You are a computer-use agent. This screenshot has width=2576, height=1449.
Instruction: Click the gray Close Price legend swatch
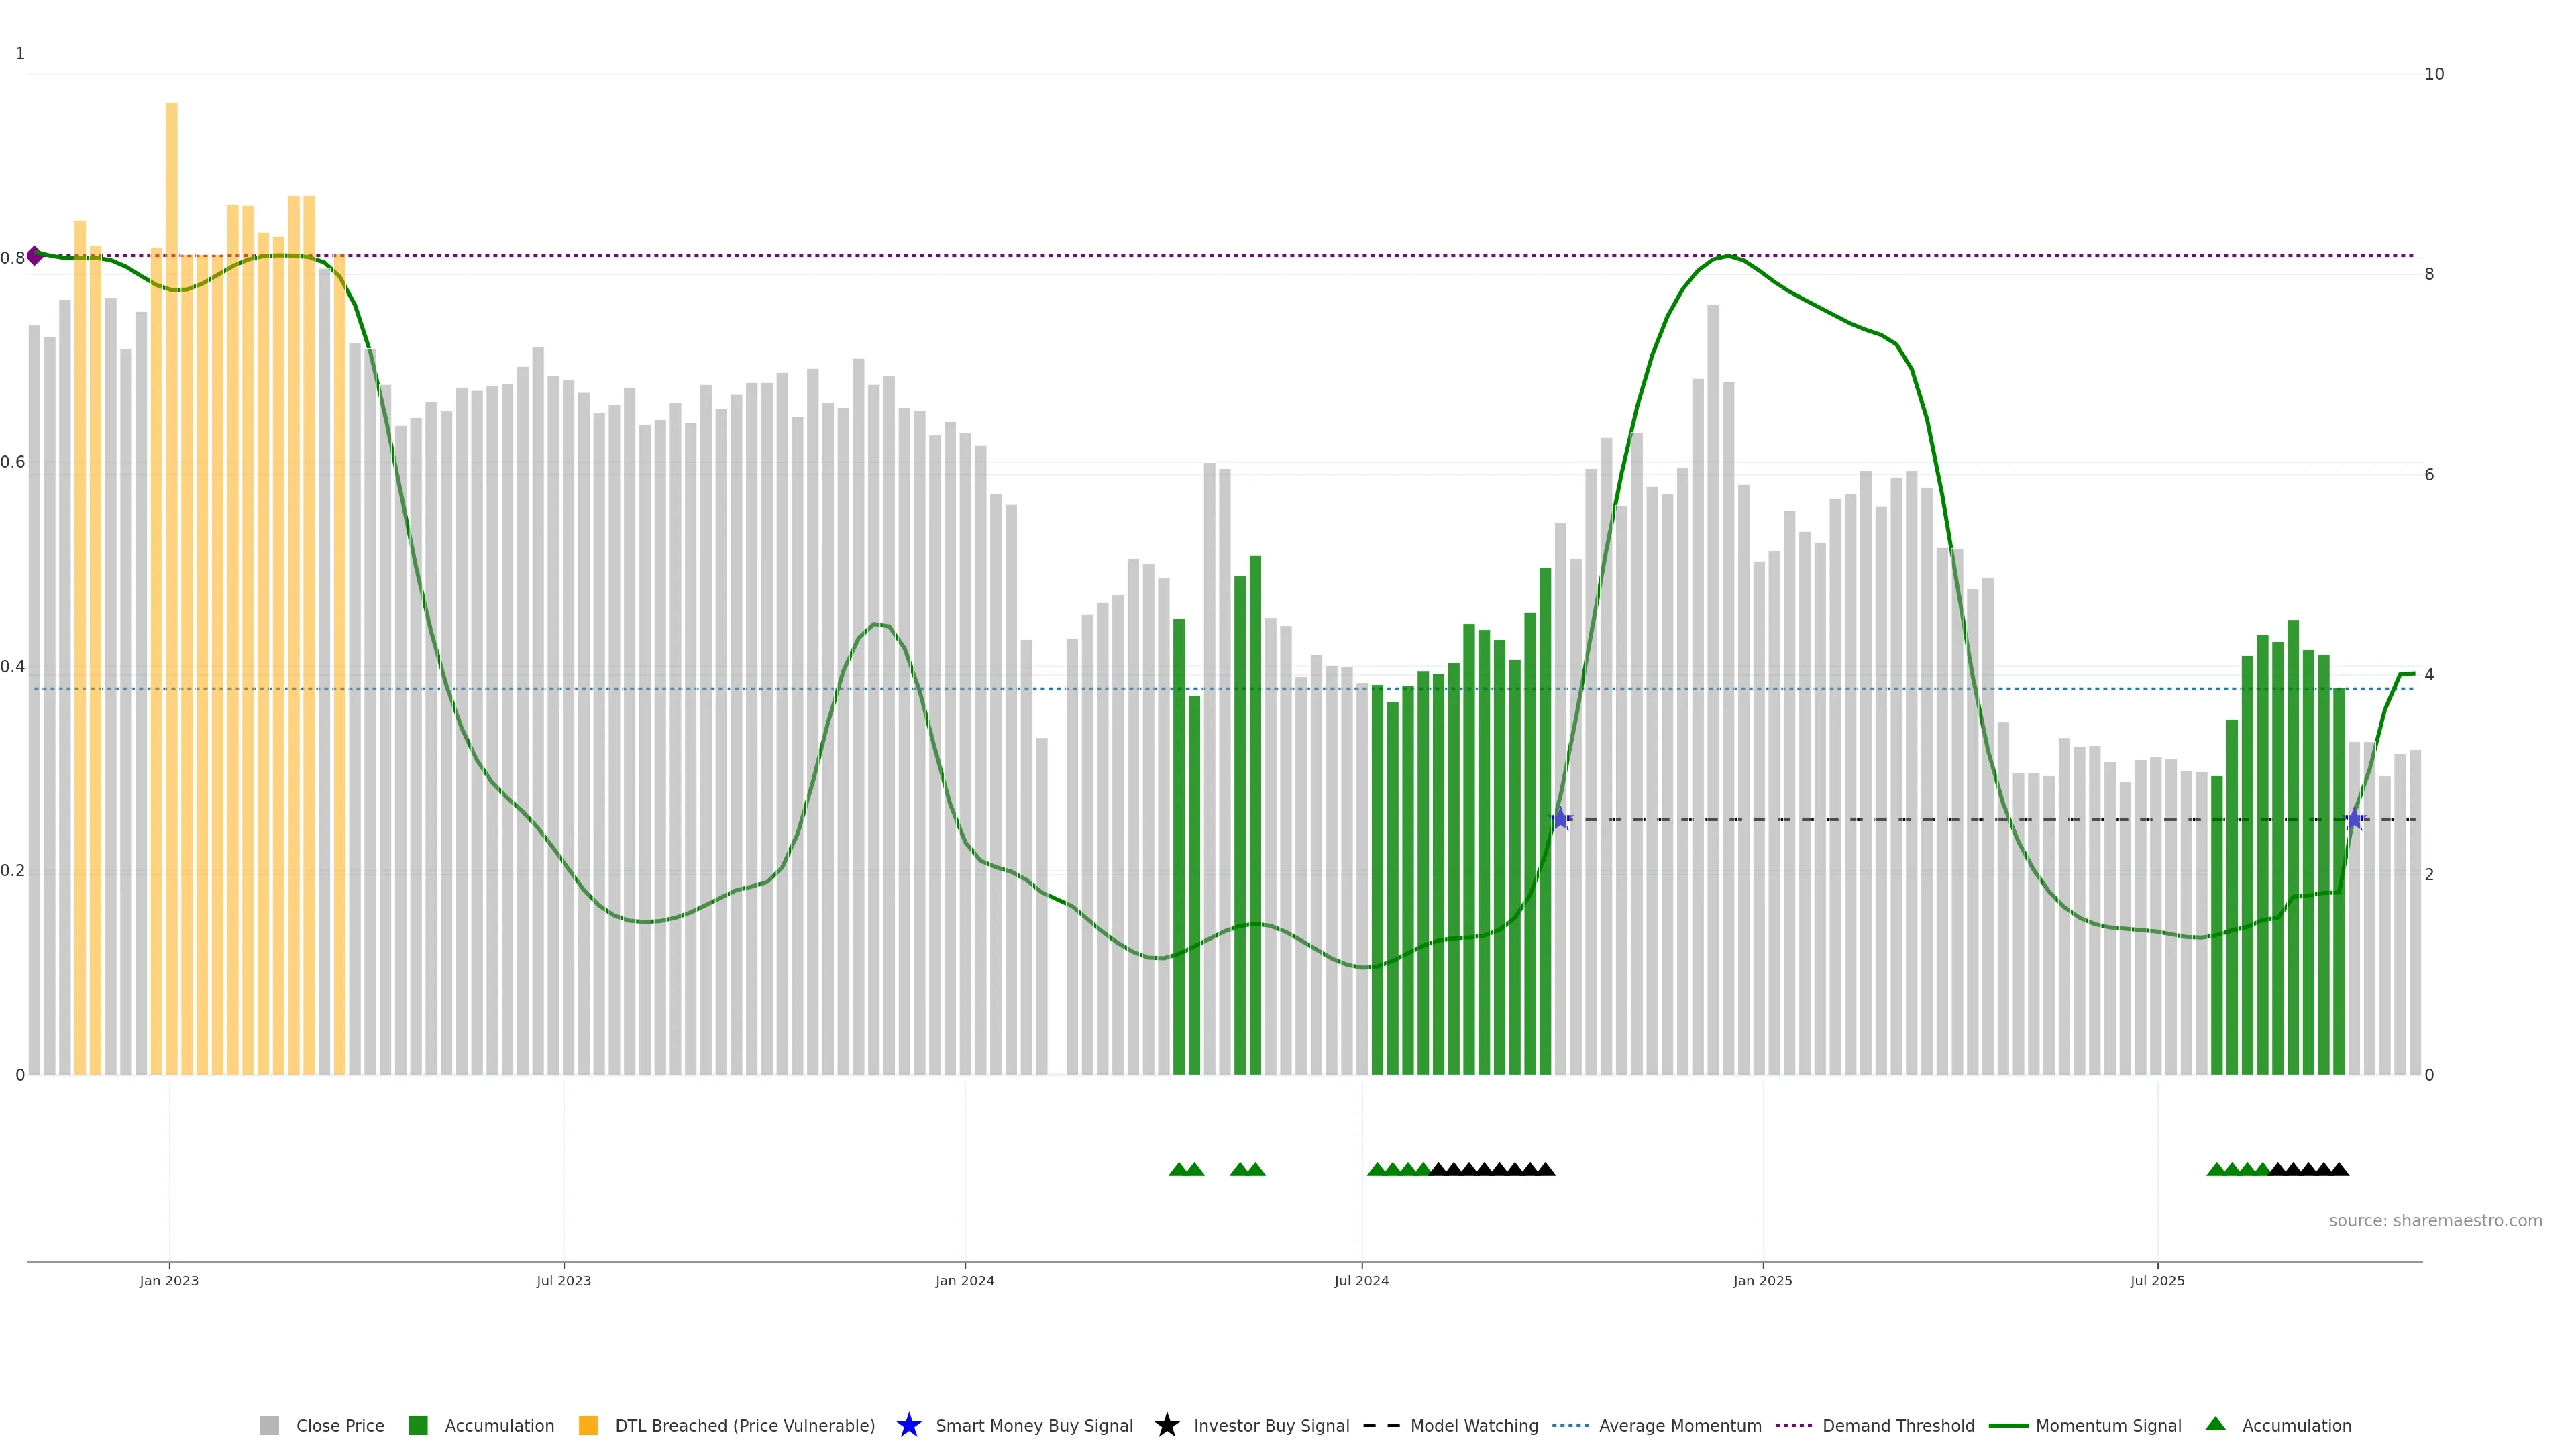[x=269, y=1426]
